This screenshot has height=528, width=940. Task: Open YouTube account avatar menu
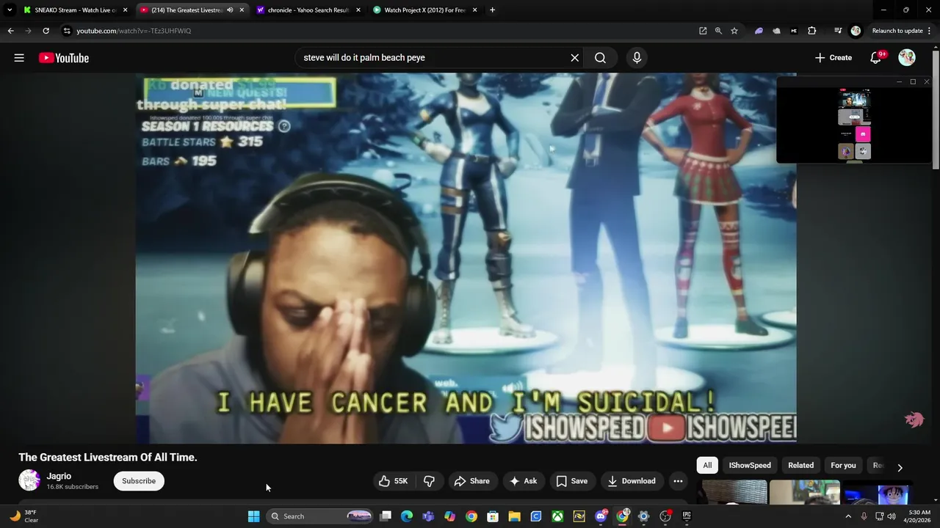point(907,58)
